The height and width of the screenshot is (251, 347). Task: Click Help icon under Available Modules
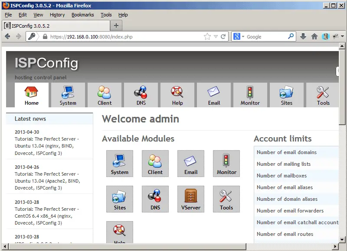[x=120, y=232]
